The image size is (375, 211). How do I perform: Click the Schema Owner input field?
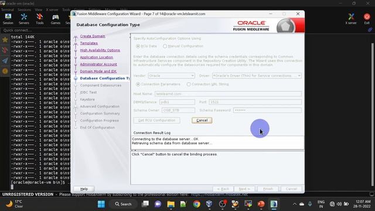click(x=178, y=110)
